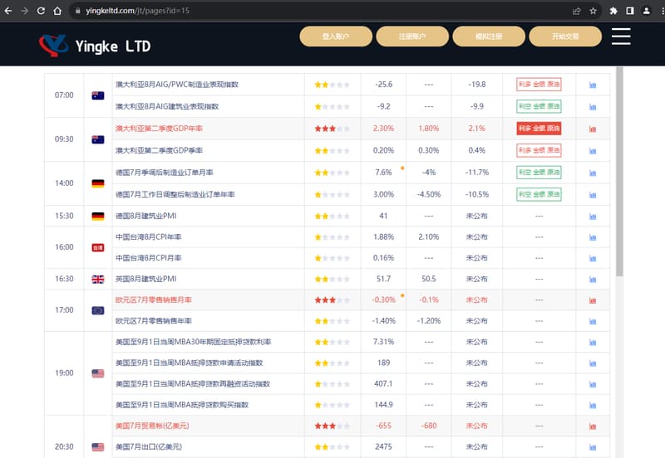Open chart for 澳大利亚8月AIG建筑业表现指数
This screenshot has height=458, width=665.
[x=593, y=107]
